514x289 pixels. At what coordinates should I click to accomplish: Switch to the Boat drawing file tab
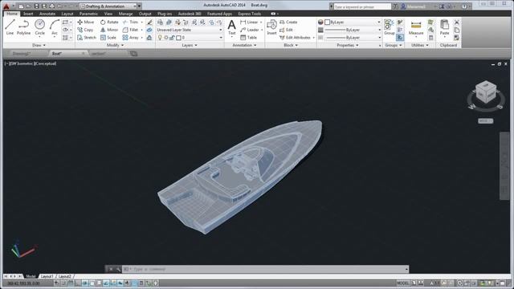(x=67, y=54)
